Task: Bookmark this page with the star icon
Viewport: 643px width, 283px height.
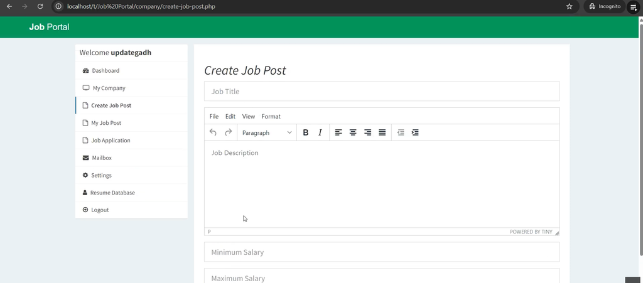Action: tap(569, 6)
